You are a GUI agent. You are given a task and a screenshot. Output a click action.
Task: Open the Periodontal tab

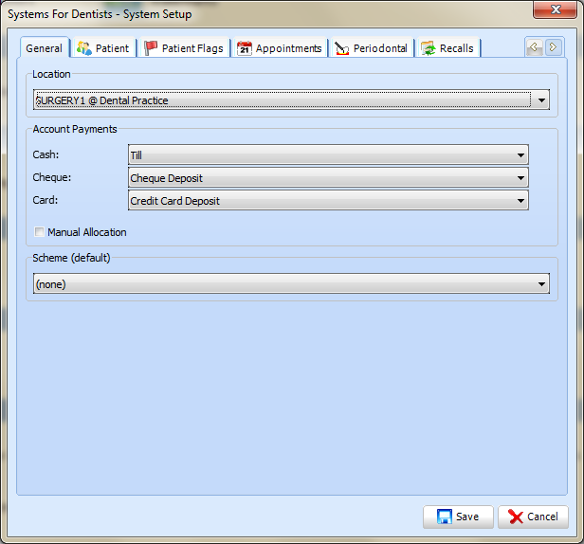pyautogui.click(x=372, y=48)
